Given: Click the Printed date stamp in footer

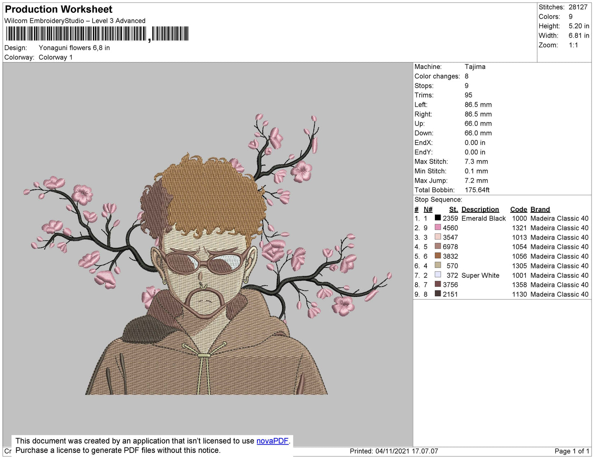Looking at the screenshot, I should [394, 451].
